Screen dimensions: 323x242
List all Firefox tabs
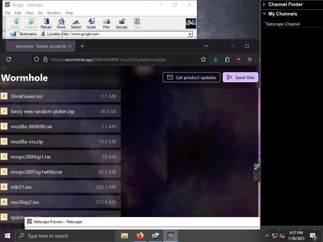[206, 46]
